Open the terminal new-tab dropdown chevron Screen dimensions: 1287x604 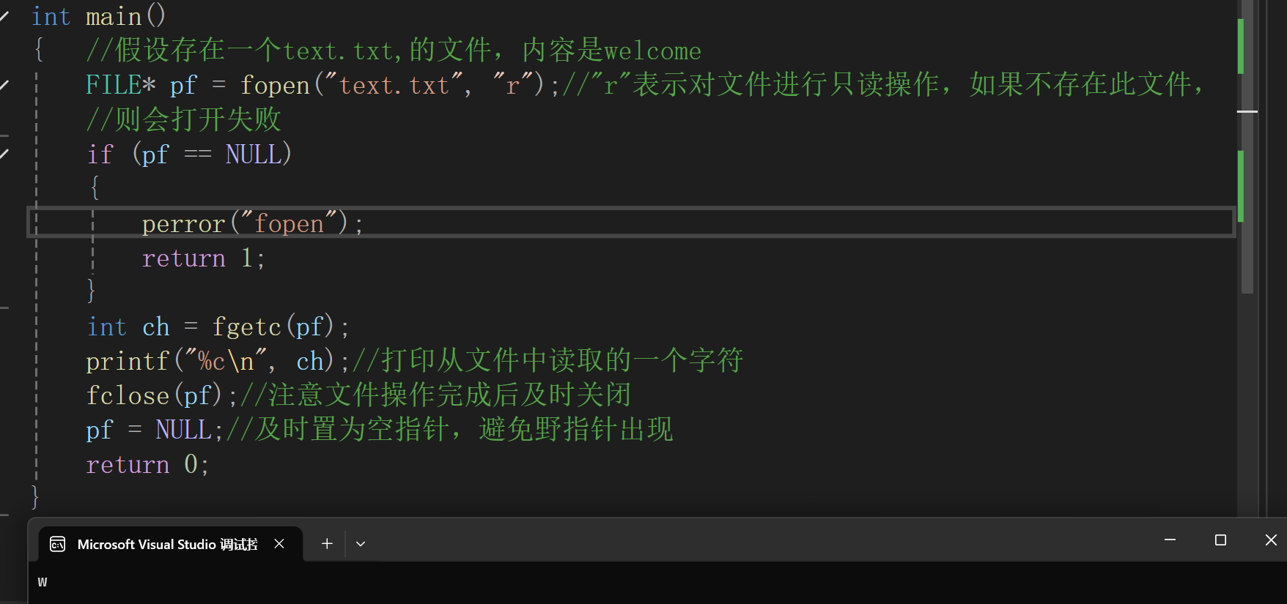(360, 543)
